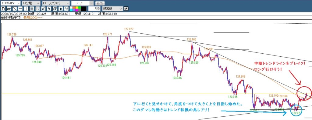Select the horizontal line drawing tool

click(20, 9)
